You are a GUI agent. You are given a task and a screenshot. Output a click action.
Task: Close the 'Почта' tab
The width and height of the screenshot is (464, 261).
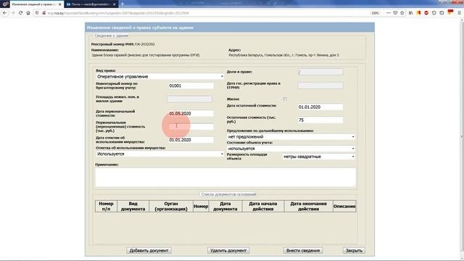pos(115,4)
